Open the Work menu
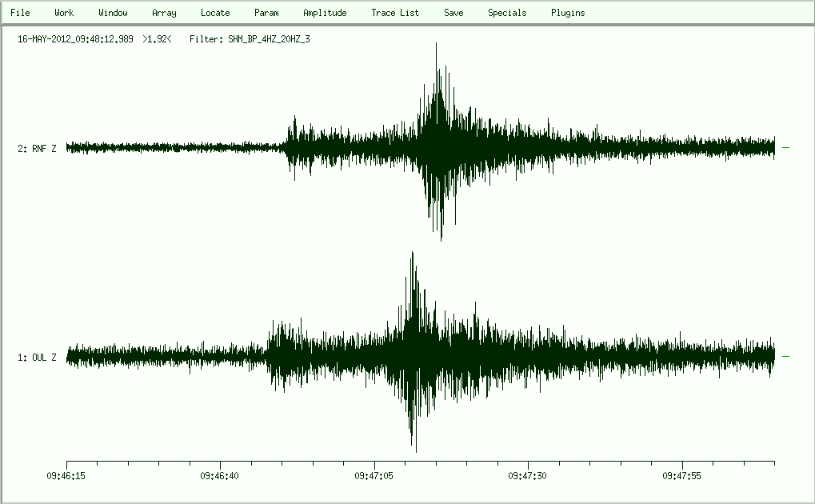This screenshot has height=504, width=815. coord(64,13)
